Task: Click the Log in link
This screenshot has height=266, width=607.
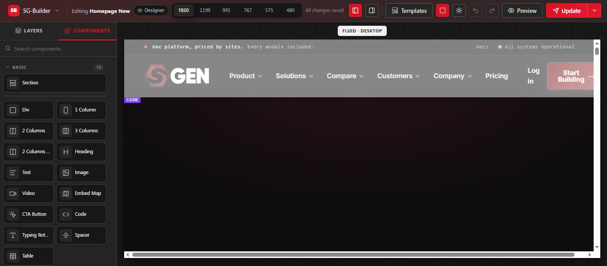Action: [x=533, y=75]
